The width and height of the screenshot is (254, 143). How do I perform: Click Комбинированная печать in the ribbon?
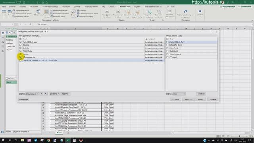[88, 14]
